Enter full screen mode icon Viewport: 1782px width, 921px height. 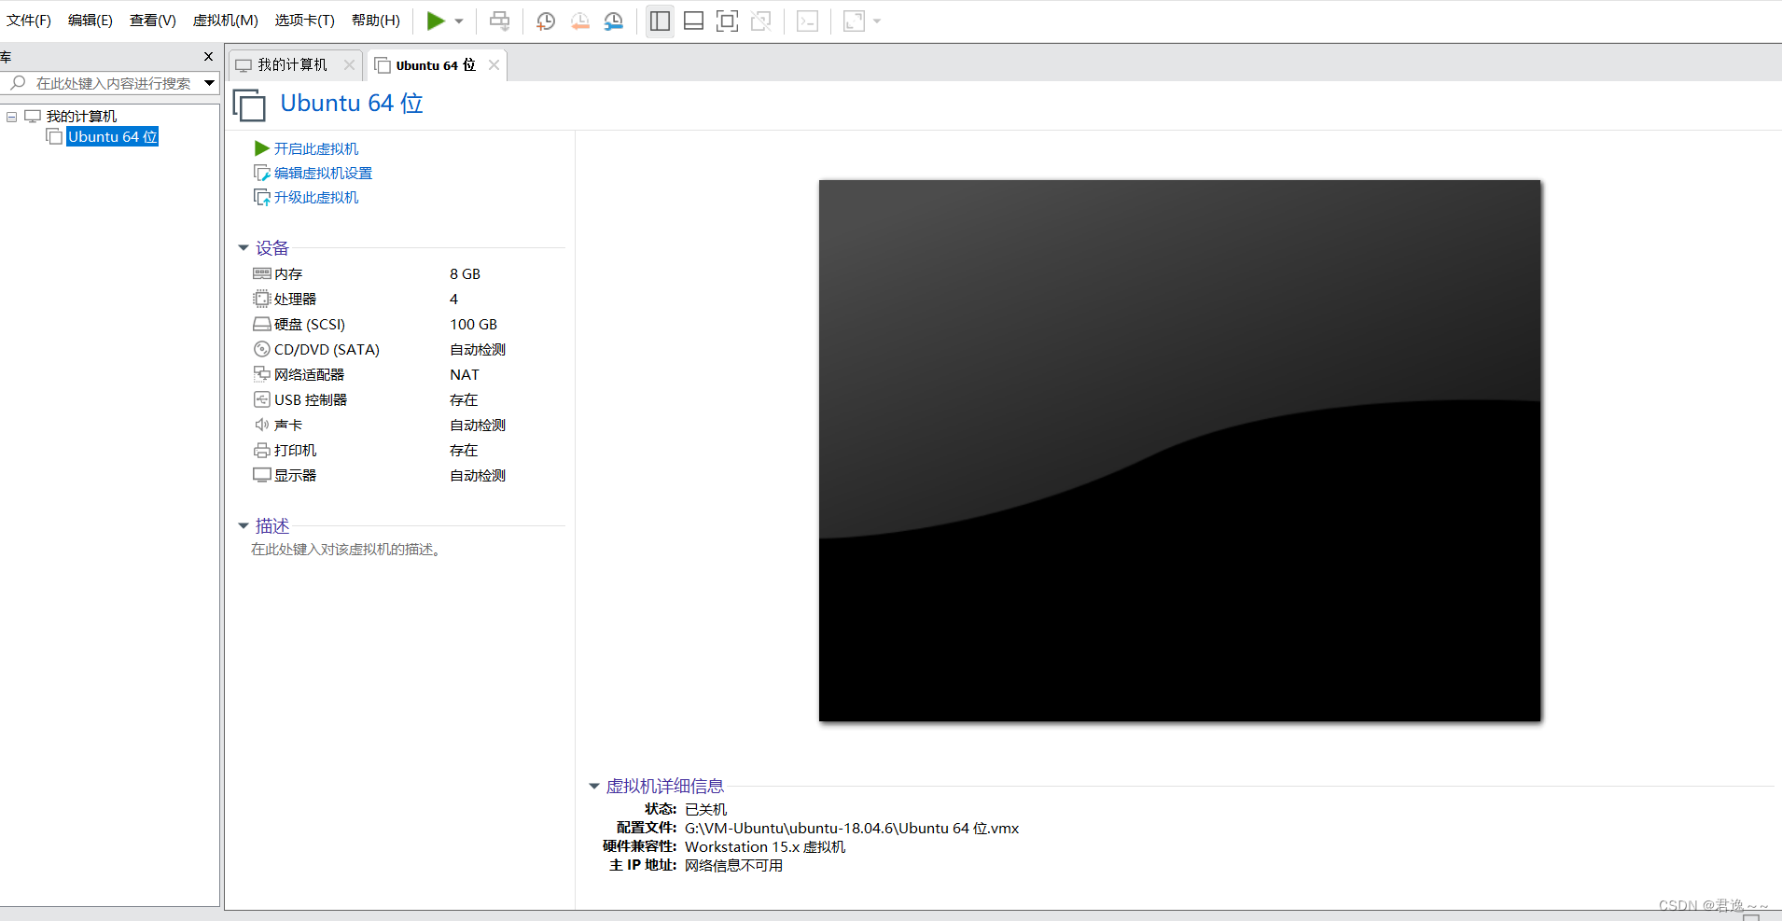[727, 21]
